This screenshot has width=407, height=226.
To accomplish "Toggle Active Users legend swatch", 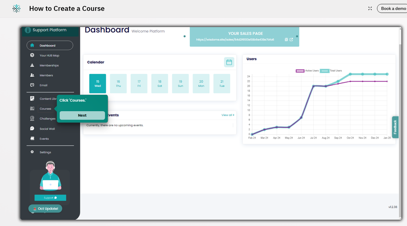I will point(300,71).
